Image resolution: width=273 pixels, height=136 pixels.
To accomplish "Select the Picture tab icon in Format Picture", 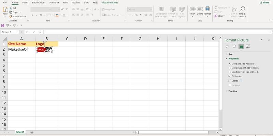I will coord(248,47).
